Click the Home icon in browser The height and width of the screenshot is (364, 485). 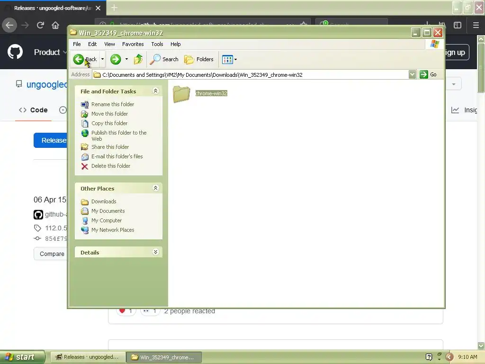[x=55, y=25]
